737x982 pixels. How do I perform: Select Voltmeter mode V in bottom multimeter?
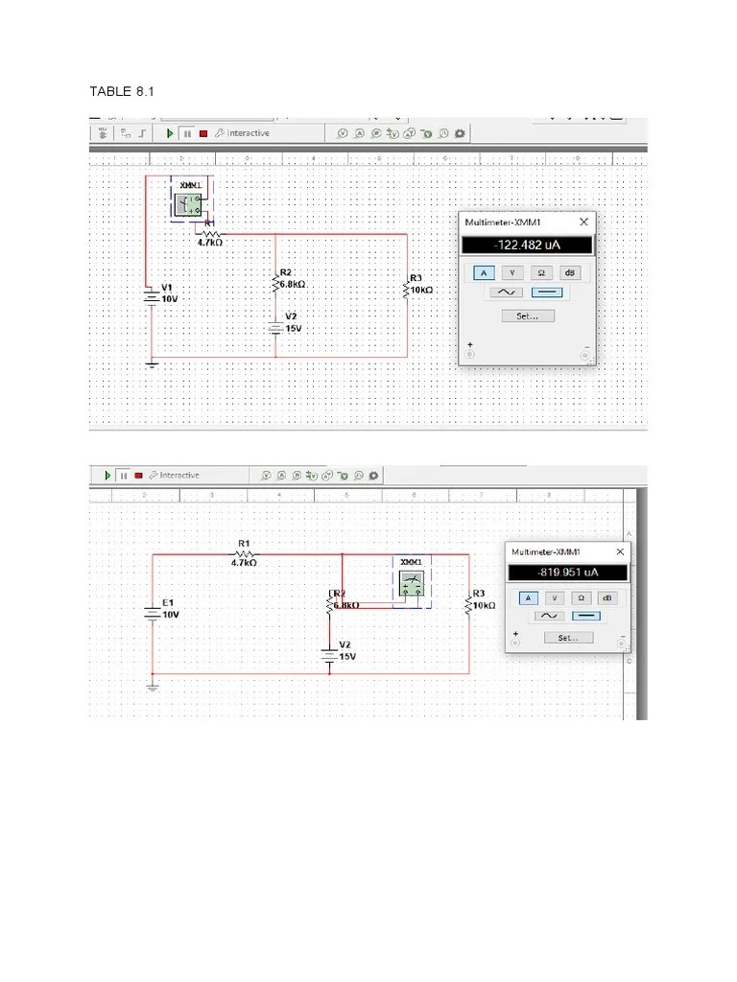(x=554, y=598)
